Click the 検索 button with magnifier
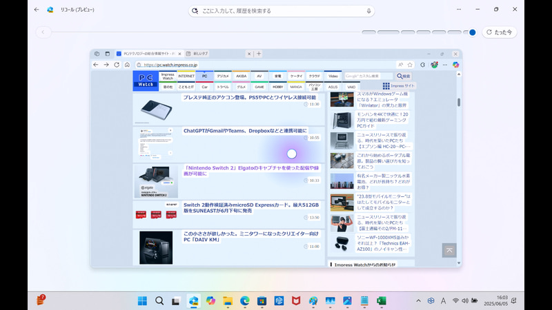Viewport: 552px width, 310px height. (404, 76)
